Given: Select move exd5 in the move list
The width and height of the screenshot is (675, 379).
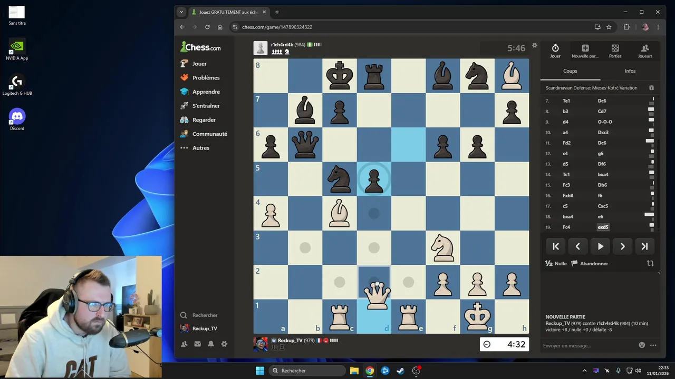Looking at the screenshot, I should [603, 227].
